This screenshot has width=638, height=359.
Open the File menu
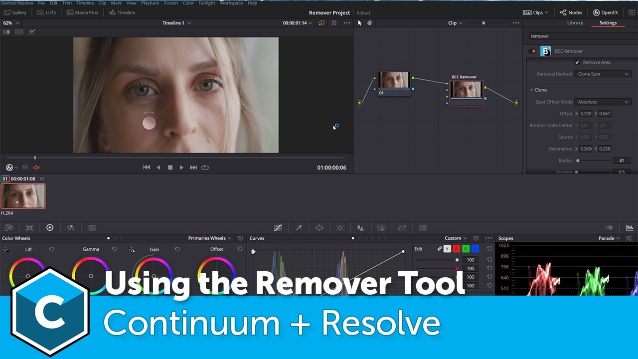click(x=42, y=3)
